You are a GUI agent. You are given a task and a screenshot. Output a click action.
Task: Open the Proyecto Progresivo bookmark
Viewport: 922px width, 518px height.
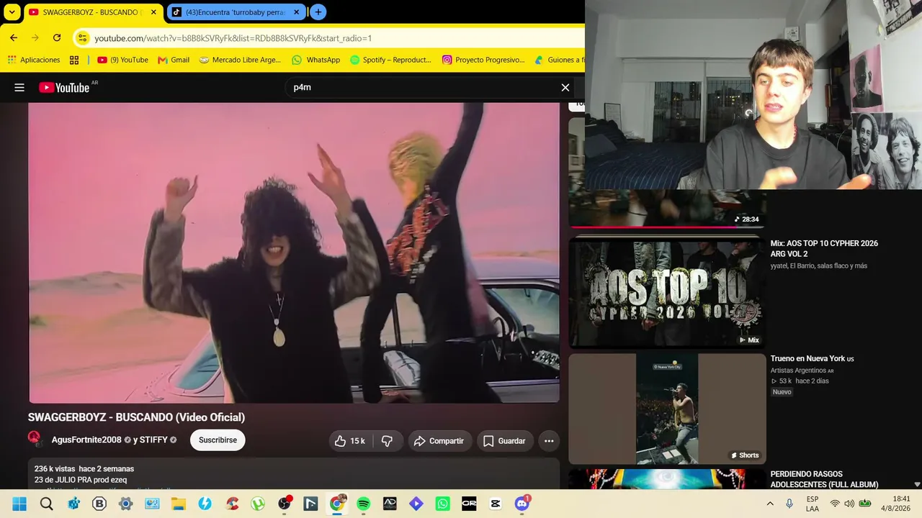[483, 60]
